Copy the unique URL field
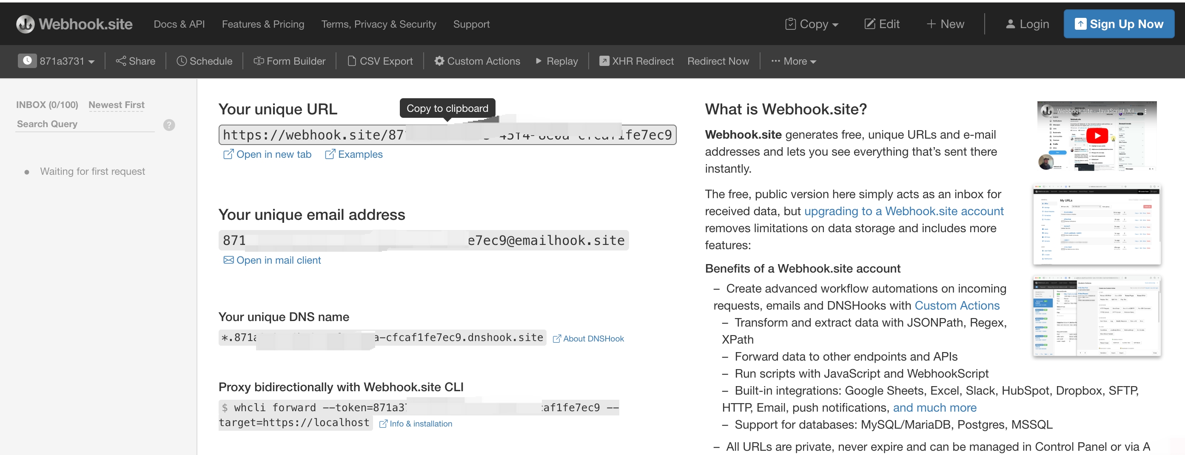 click(x=447, y=135)
